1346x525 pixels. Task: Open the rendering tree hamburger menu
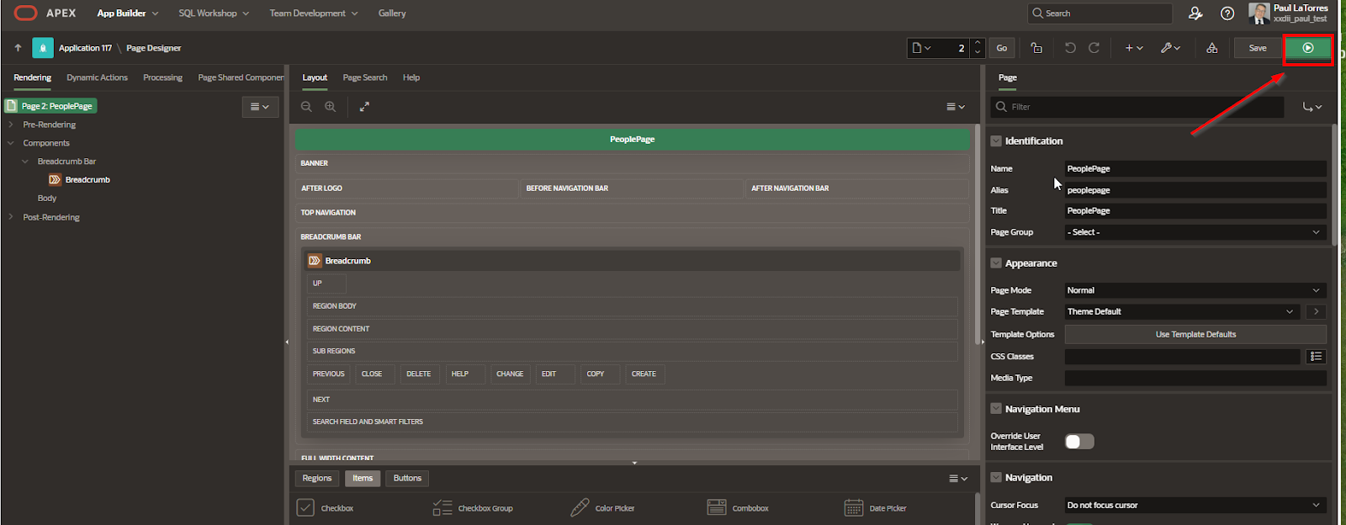click(260, 107)
